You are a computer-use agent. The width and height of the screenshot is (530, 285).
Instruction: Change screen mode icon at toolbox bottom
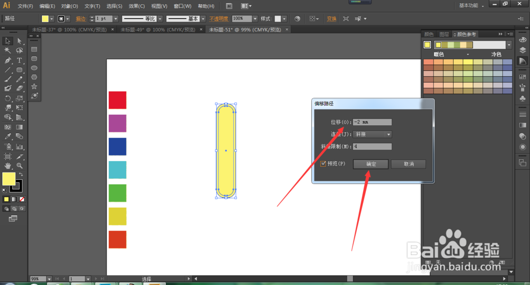click(13, 218)
